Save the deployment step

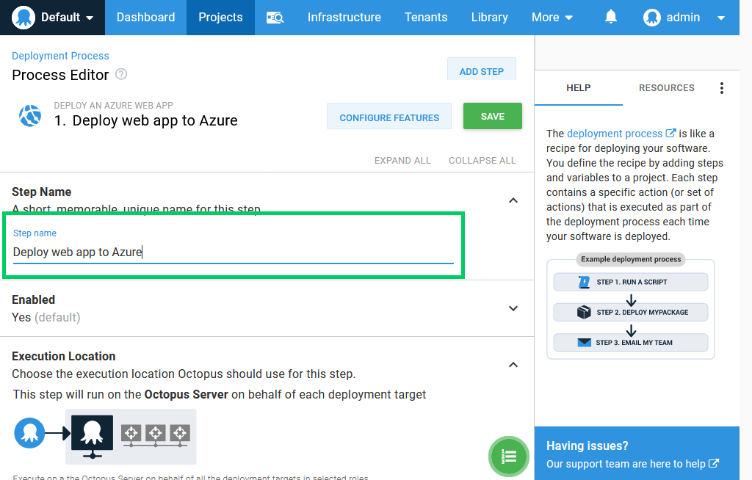click(493, 116)
